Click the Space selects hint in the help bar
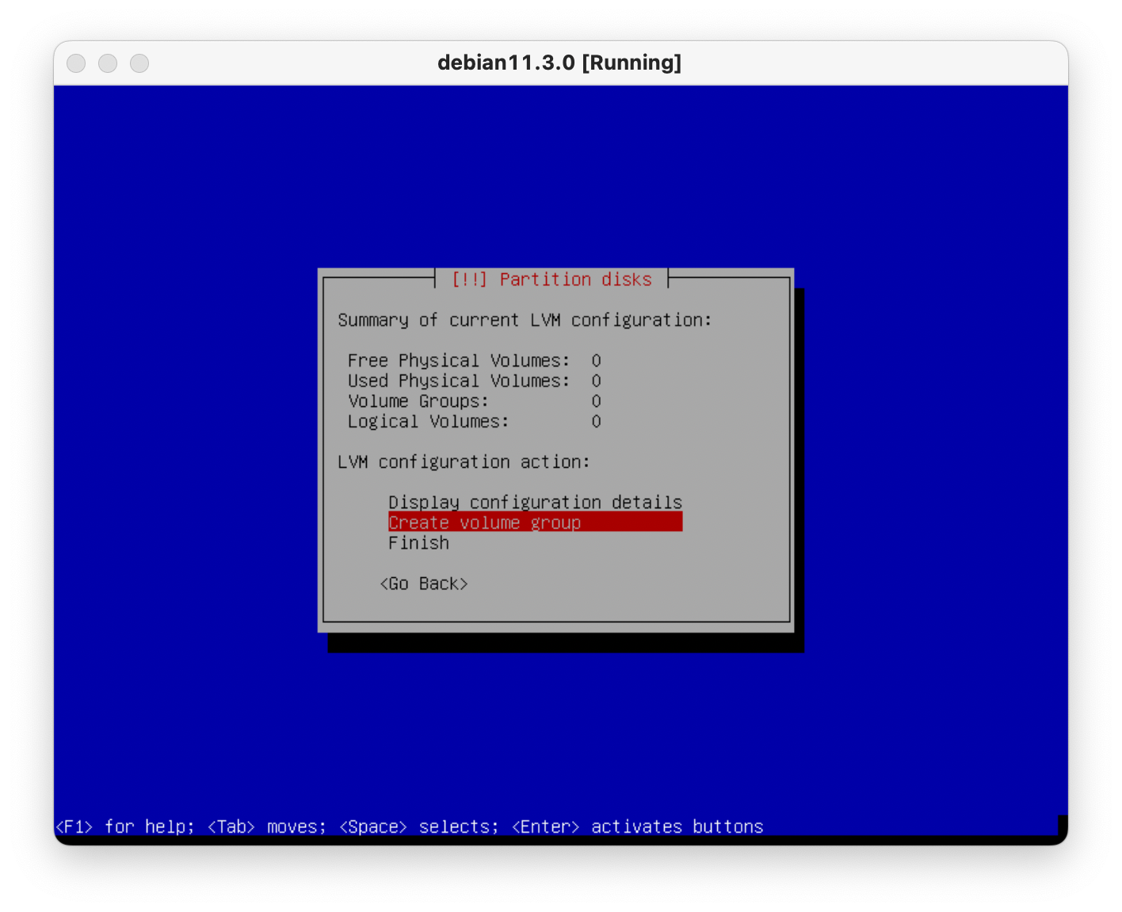This screenshot has width=1122, height=912. tap(418, 826)
